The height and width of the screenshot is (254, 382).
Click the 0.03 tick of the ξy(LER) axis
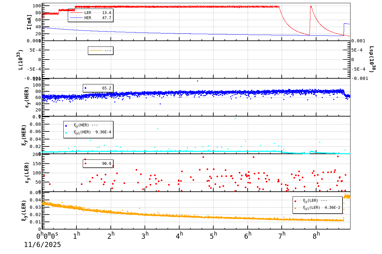[x=35, y=207]
